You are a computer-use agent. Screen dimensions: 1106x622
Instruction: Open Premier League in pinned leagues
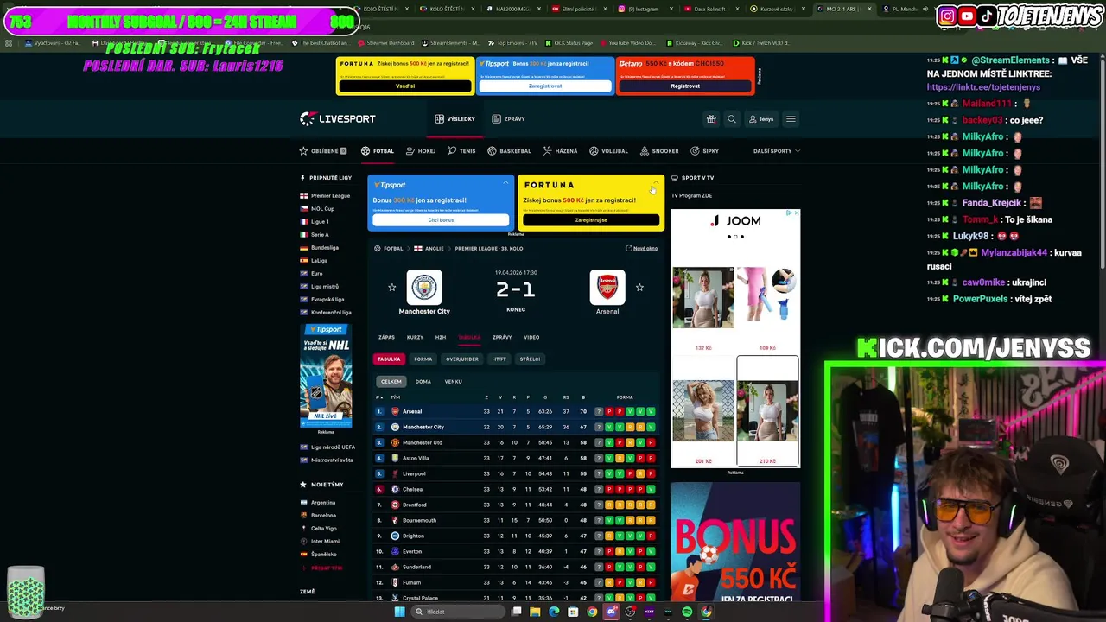point(326,196)
